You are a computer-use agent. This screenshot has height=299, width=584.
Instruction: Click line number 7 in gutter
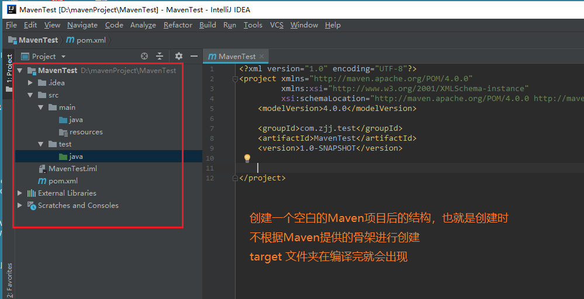tap(212, 128)
